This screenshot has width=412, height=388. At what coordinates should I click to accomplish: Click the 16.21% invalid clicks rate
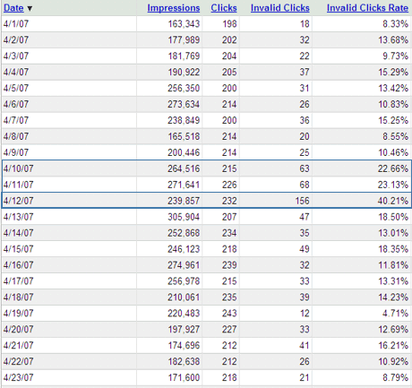coord(393,346)
